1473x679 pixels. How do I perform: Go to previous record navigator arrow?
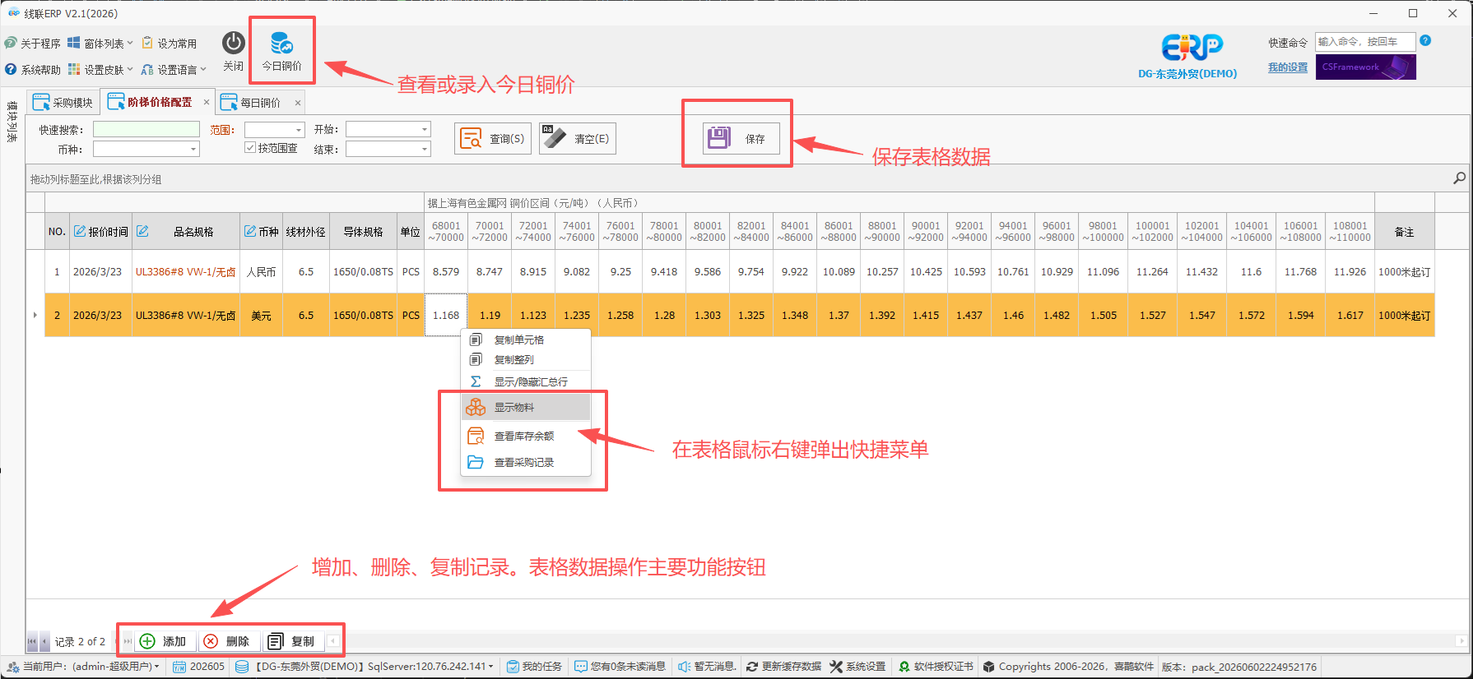[44, 641]
